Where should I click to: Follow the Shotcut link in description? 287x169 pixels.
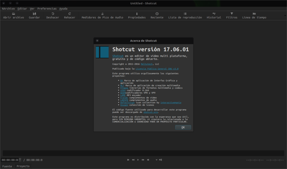pos(118,56)
